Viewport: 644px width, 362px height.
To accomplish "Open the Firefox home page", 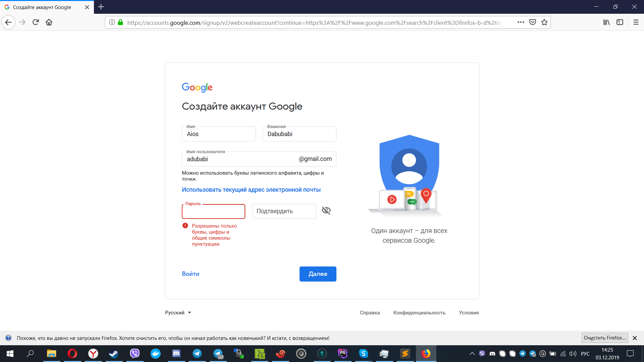I will point(49,22).
